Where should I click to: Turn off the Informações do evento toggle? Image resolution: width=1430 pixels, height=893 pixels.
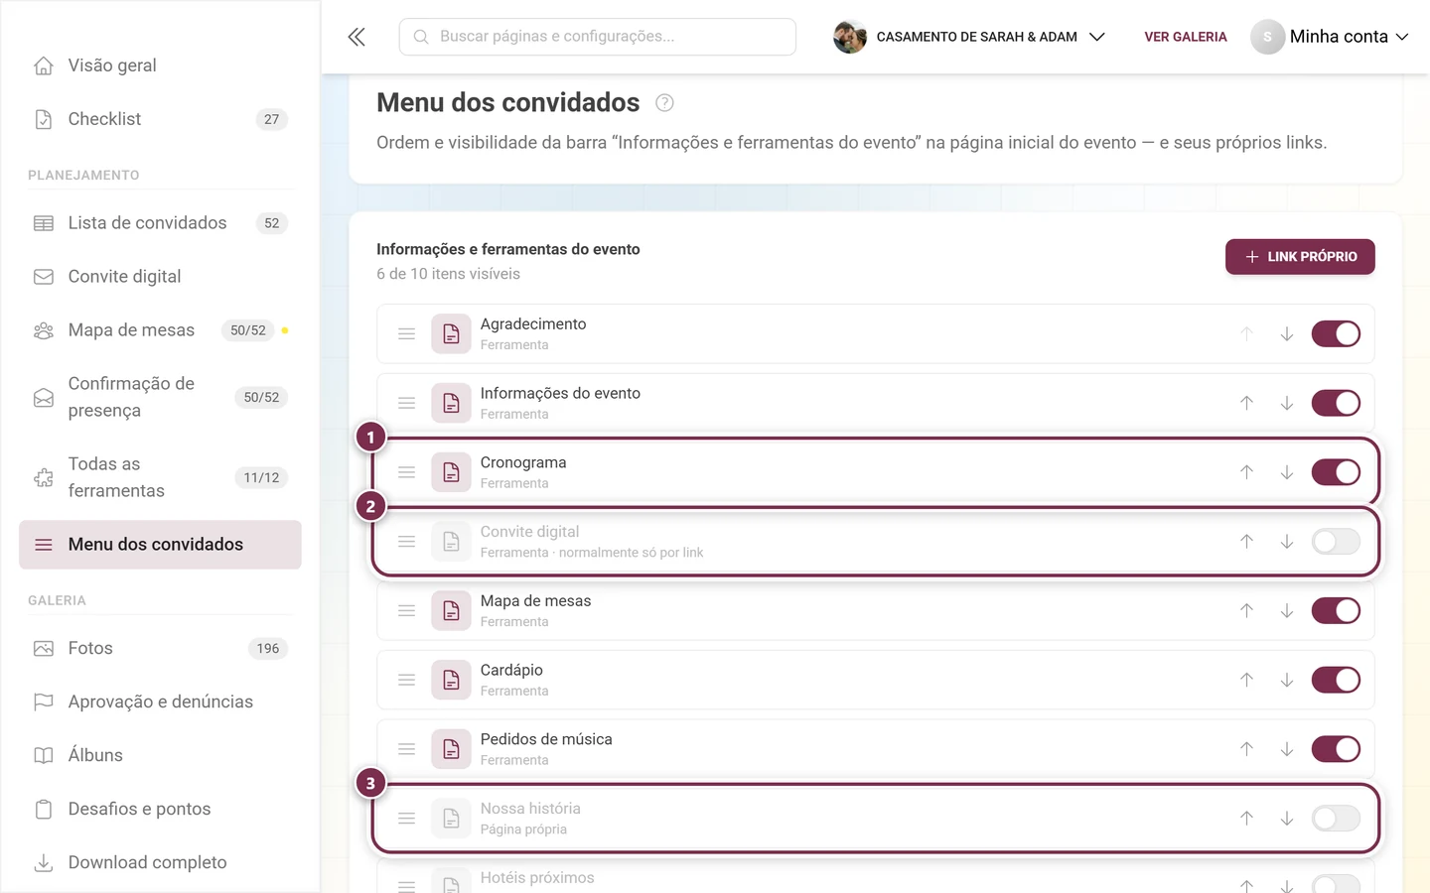(1336, 404)
